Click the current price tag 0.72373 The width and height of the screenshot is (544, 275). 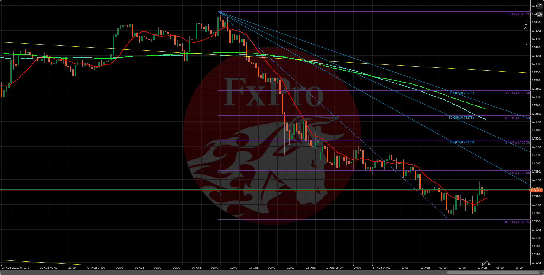click(536, 190)
